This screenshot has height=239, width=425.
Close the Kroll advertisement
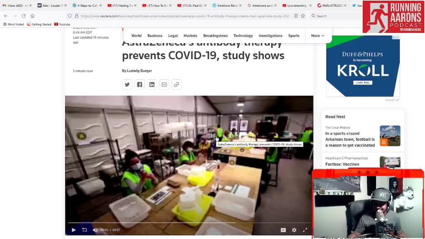(x=398, y=37)
